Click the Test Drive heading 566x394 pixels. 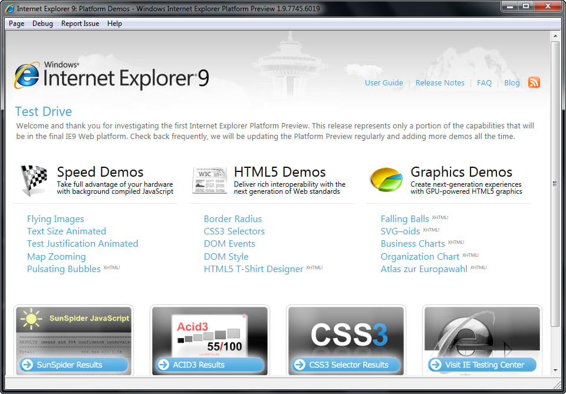point(43,111)
